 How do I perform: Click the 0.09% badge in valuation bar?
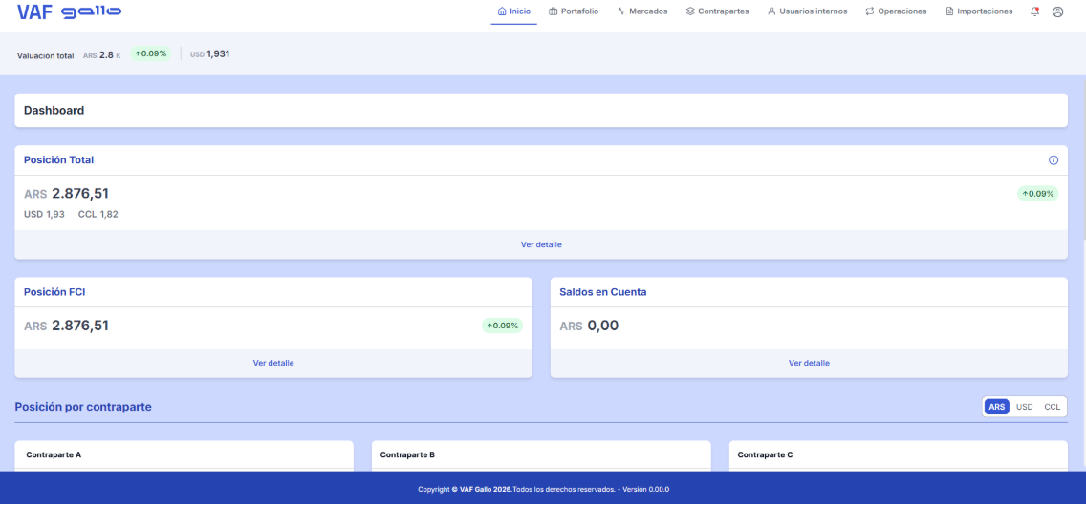click(150, 54)
